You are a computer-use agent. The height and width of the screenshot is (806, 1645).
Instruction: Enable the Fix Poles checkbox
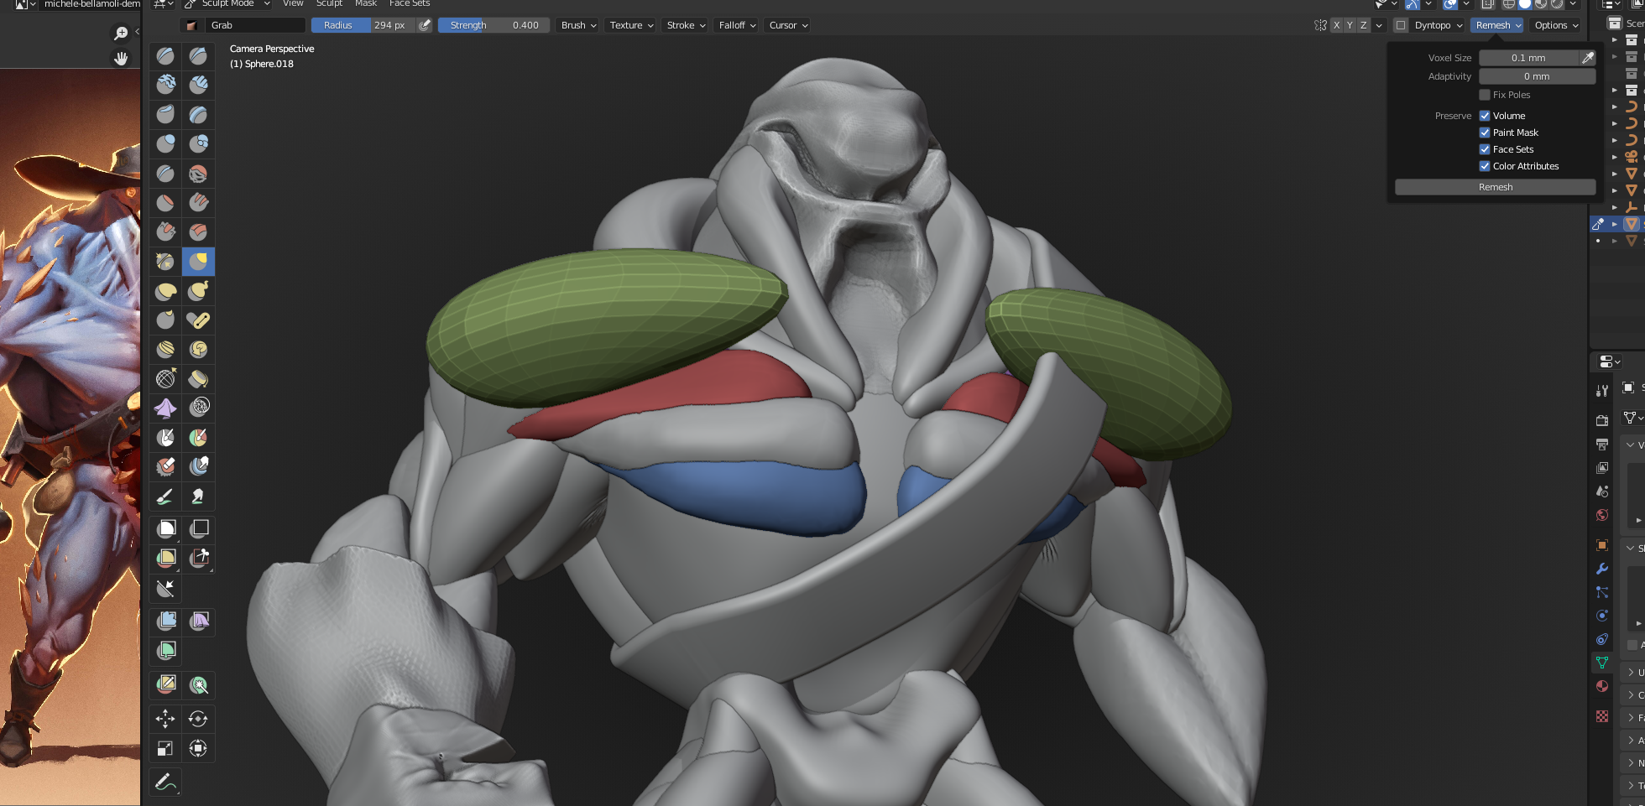[x=1485, y=95]
